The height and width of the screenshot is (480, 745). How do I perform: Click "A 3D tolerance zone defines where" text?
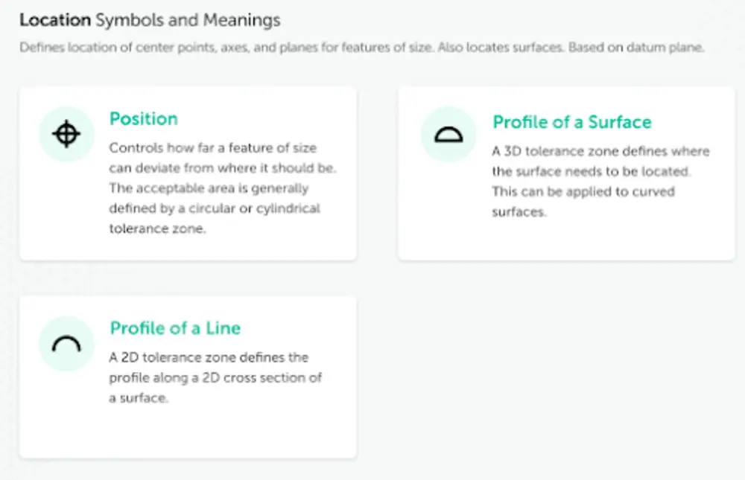point(600,151)
